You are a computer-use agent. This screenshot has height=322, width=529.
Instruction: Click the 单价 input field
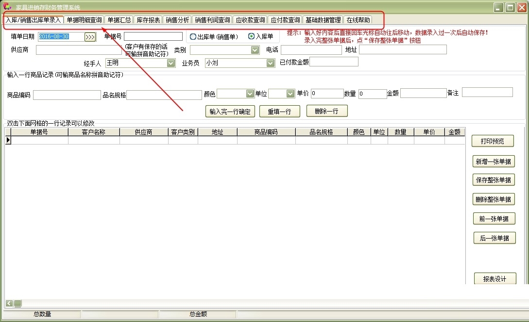tap(327, 93)
